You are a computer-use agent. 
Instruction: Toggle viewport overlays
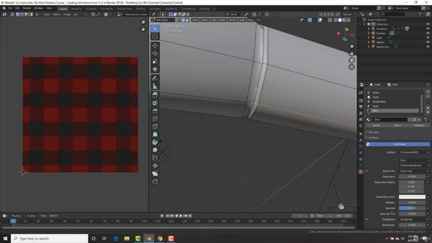(320, 20)
